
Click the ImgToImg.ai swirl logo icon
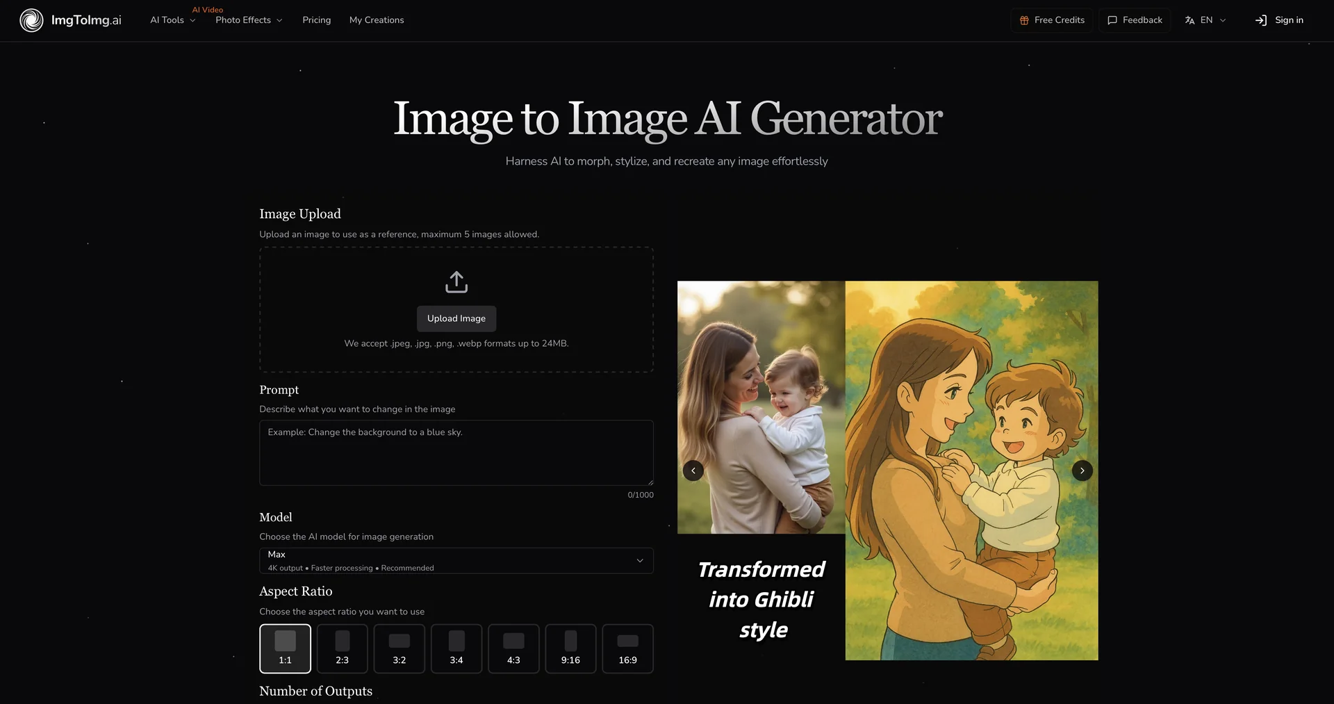(x=31, y=20)
